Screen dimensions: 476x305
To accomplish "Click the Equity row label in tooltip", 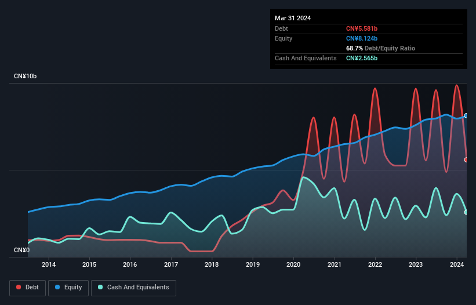I will click(284, 38).
